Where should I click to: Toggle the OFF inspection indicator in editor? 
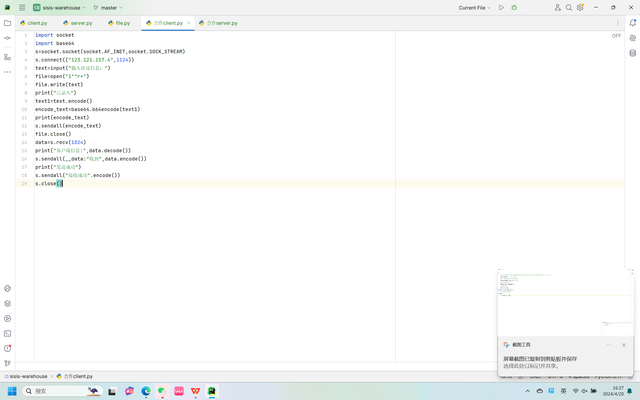616,36
